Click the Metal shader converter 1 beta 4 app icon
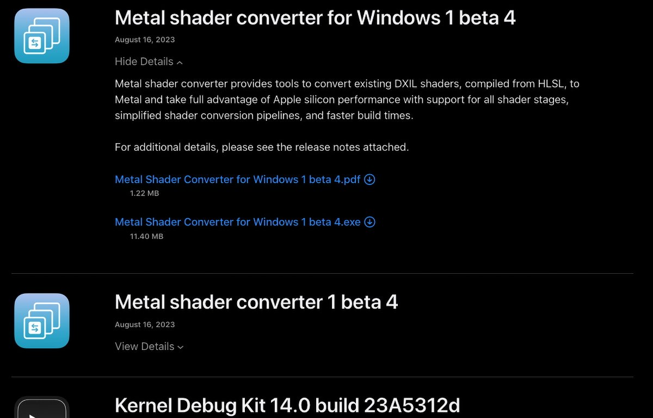Viewport: 653px width, 418px height. tap(41, 321)
